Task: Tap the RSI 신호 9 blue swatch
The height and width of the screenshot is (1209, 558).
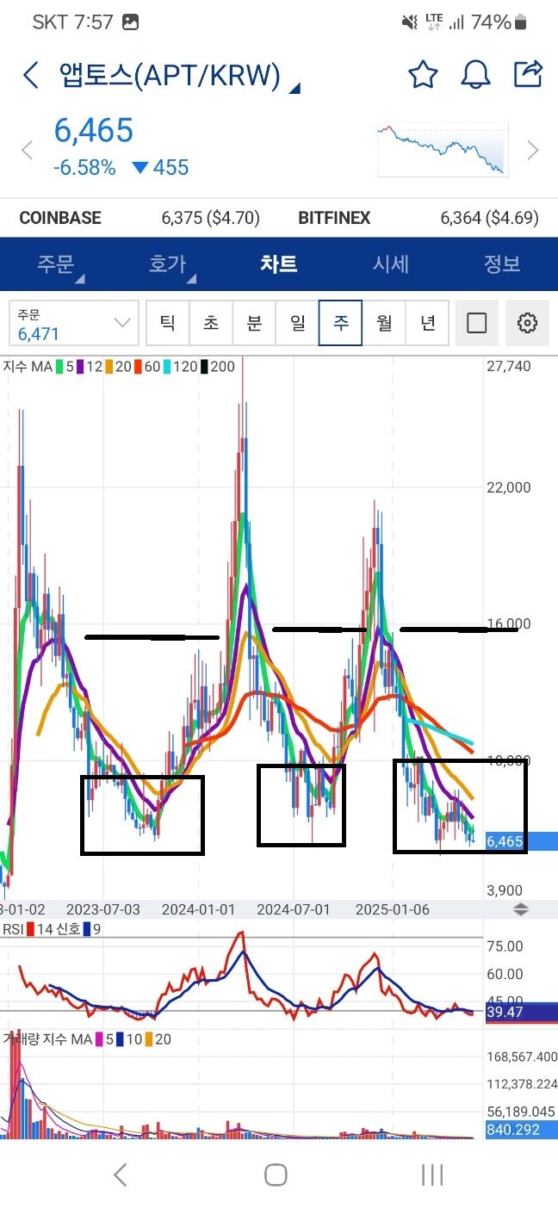Action: 89,929
